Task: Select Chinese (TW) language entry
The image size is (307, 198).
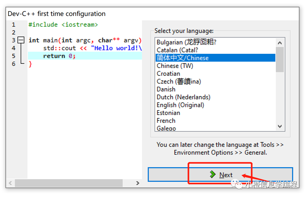Action: [215, 66]
